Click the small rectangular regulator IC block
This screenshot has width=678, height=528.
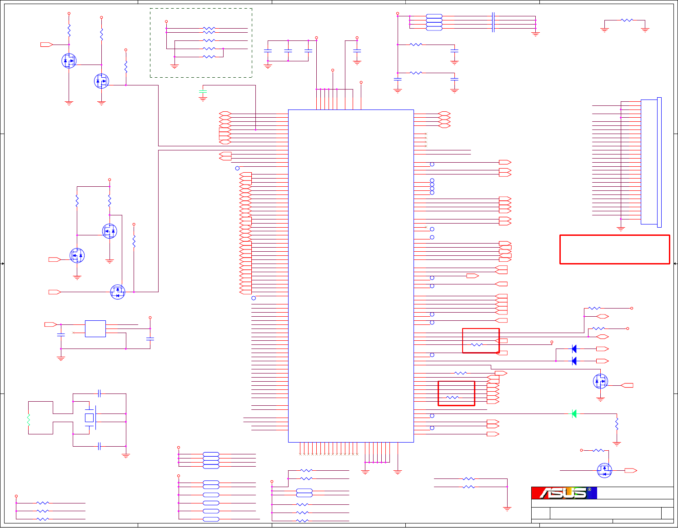(x=95, y=329)
